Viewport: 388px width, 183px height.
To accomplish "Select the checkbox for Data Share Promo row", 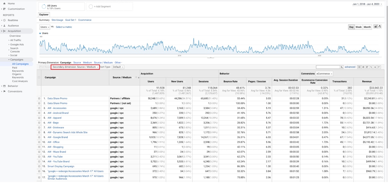I will point(39,99).
